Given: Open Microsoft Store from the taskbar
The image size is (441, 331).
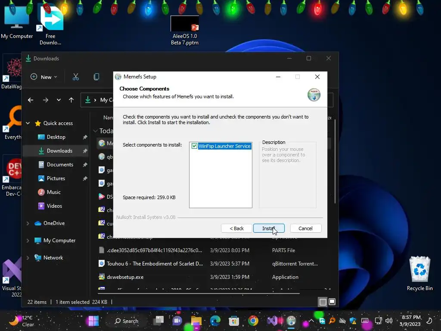Looking at the screenshot, I should click(234, 321).
